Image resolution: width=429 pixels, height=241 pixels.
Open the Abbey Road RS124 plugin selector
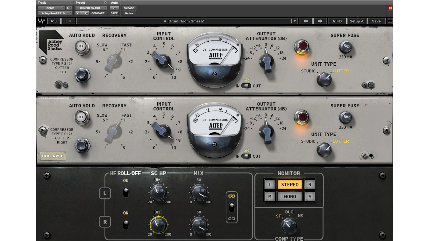[x=55, y=13]
